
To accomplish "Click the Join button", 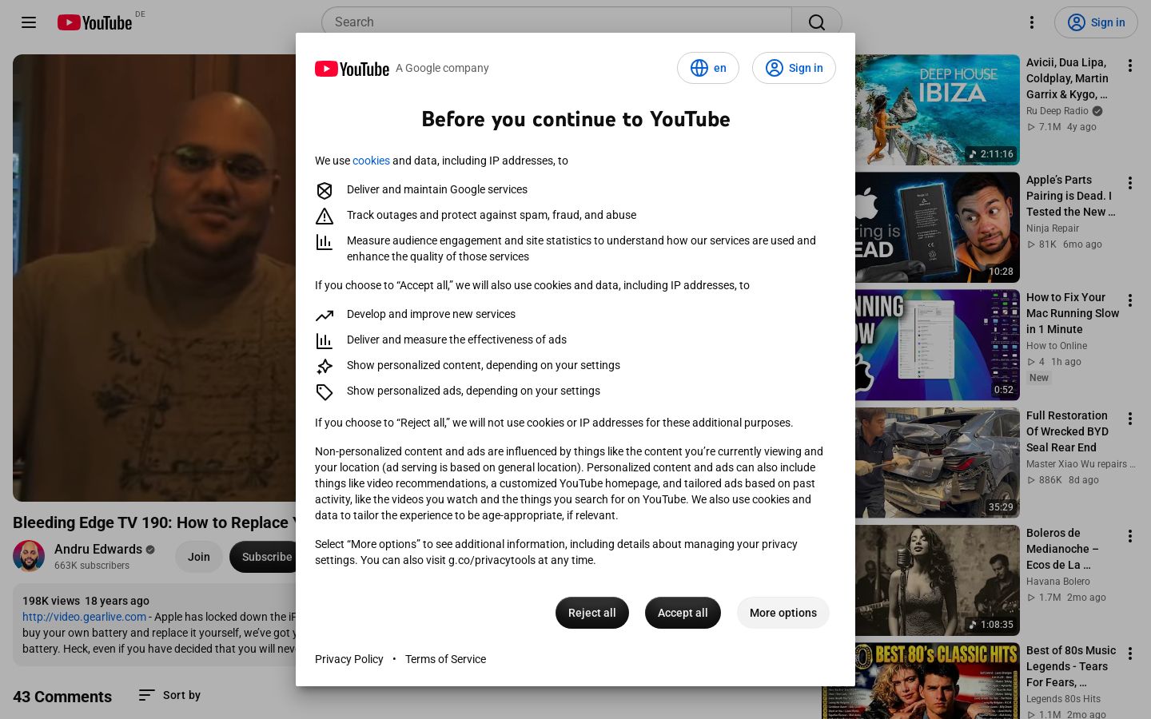I will coord(199,557).
